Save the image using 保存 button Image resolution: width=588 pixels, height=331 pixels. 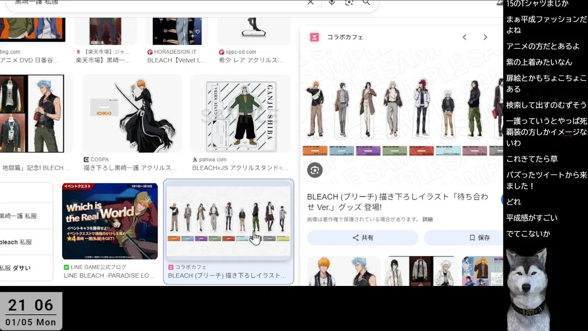[464, 238]
